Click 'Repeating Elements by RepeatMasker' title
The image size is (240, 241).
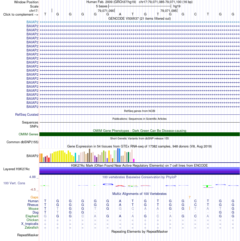tap(139, 232)
